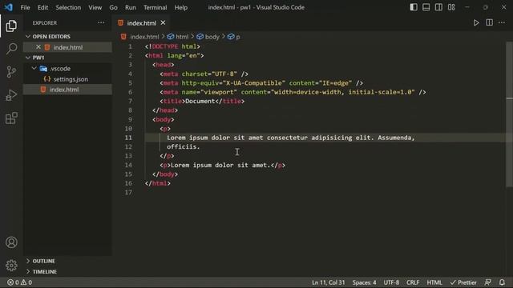Run the file with the play icon
Screen dimensions: 513x288
pos(476,23)
